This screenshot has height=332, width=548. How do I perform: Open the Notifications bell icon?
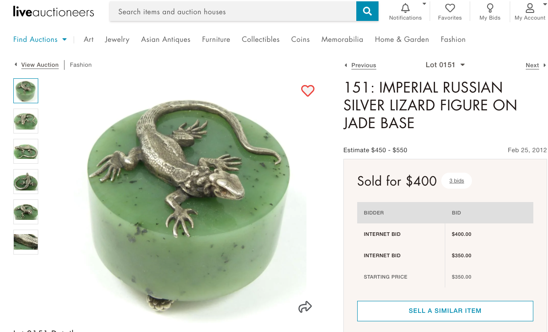pyautogui.click(x=405, y=8)
